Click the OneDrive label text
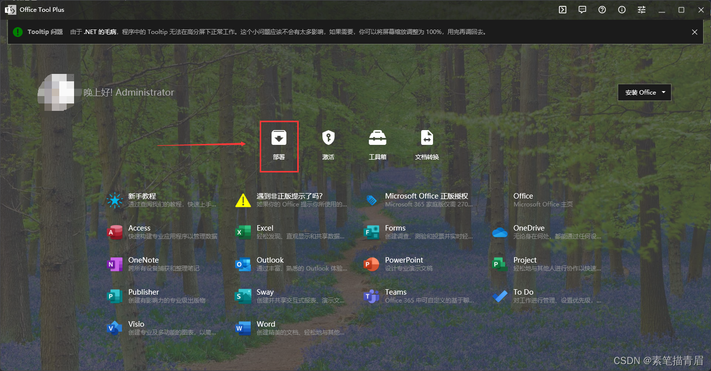 point(529,228)
